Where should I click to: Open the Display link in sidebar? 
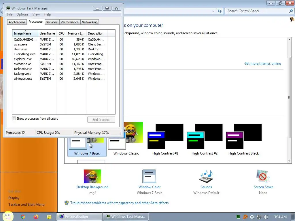tap(14, 198)
